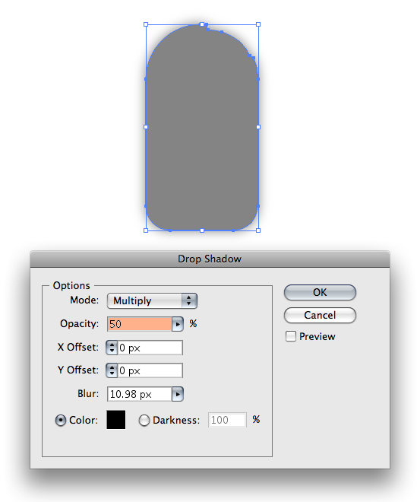Enable the Preview checkbox
The width and height of the screenshot is (417, 502).
coord(291,336)
